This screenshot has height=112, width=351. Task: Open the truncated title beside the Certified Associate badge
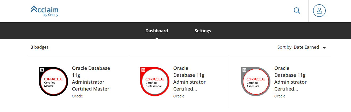coord(290,78)
